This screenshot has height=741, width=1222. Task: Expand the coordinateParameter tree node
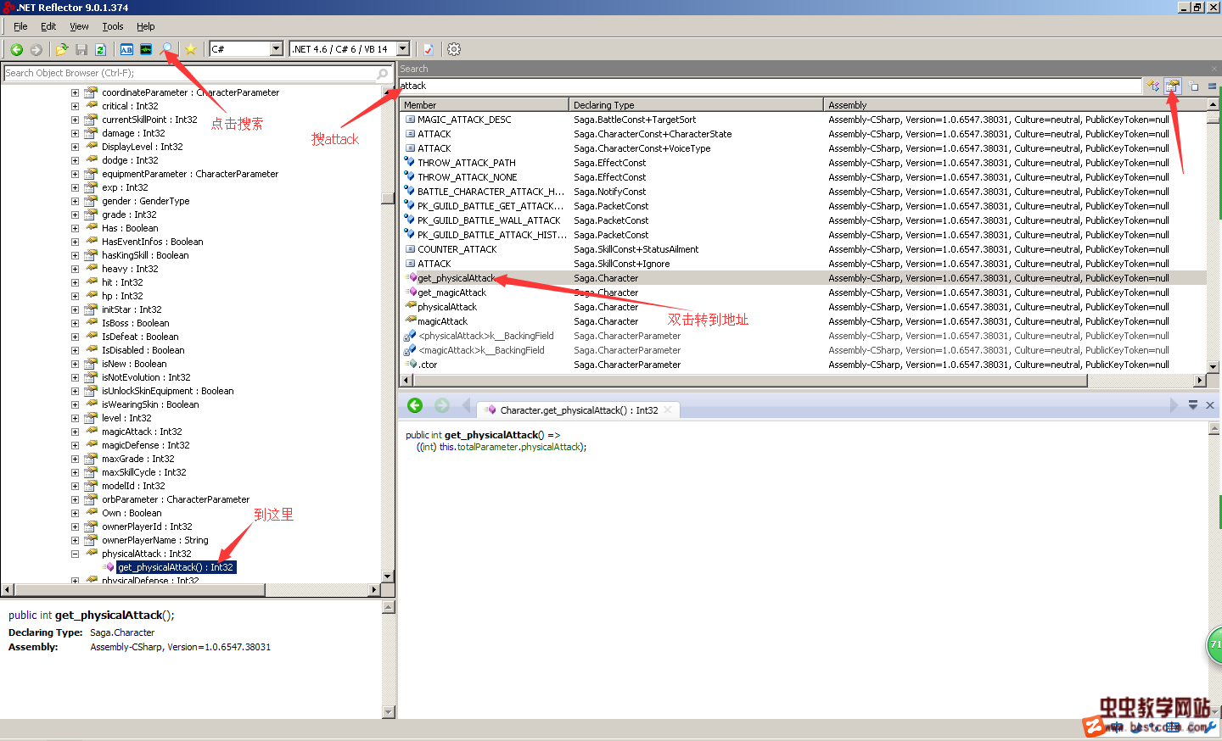pos(75,92)
